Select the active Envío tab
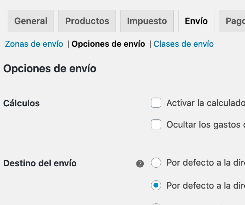Viewport: 245px width, 205px height. pos(196,21)
